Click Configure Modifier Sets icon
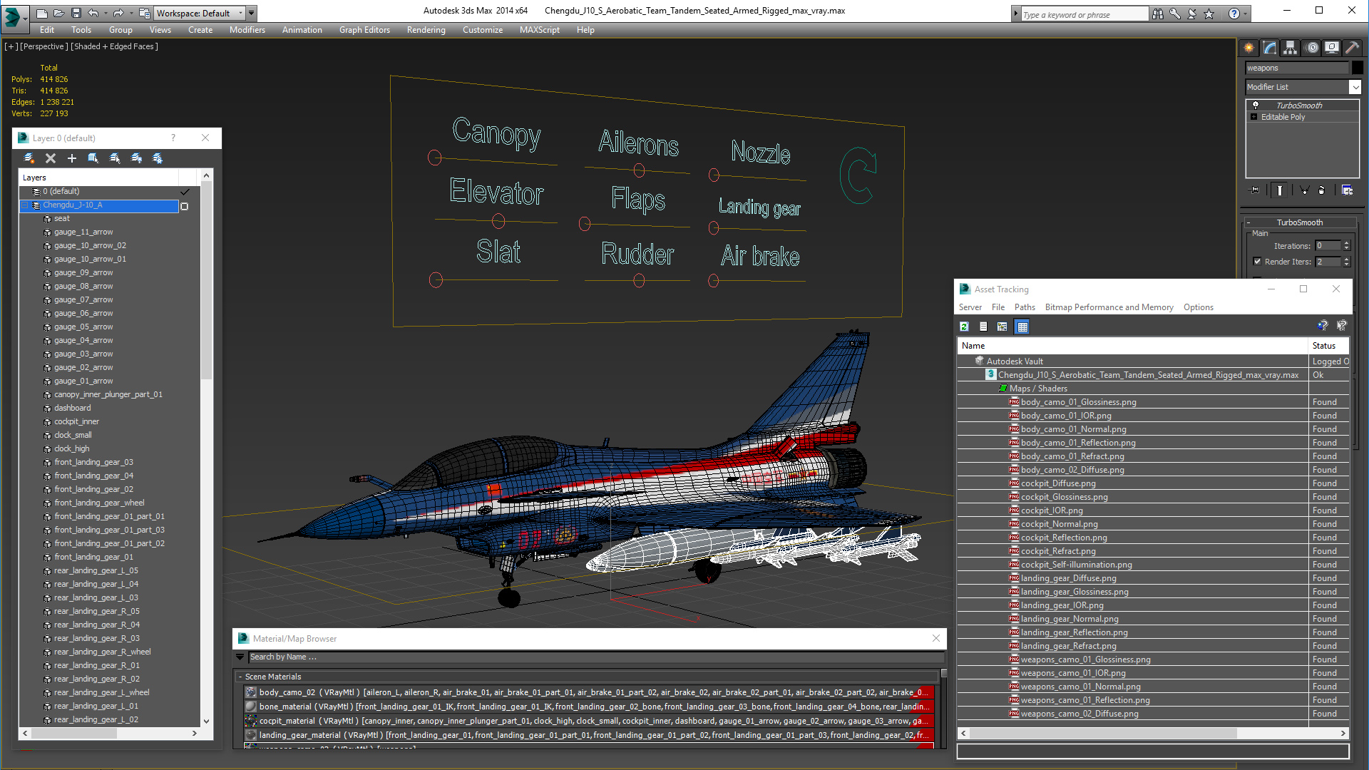 (x=1347, y=190)
